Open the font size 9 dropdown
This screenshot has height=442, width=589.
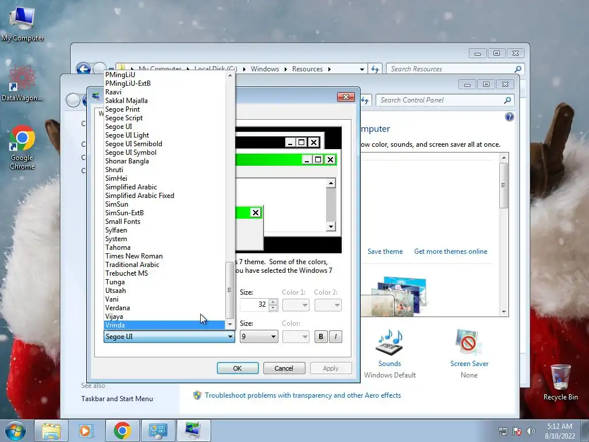pyautogui.click(x=273, y=336)
